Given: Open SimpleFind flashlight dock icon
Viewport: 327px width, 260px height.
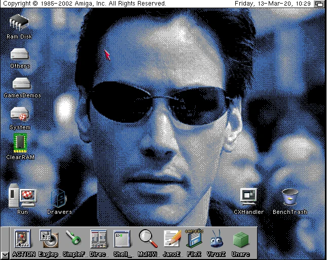Looking at the screenshot, I should [x=73, y=238].
